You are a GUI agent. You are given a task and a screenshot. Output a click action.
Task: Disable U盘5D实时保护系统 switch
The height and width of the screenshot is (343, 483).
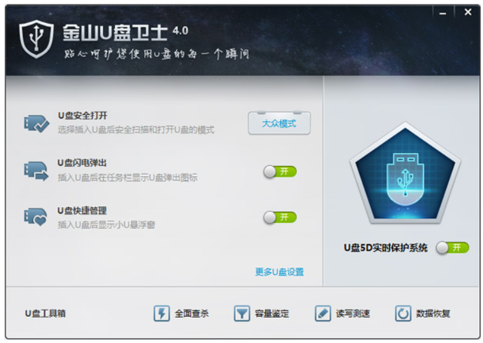pos(452,248)
